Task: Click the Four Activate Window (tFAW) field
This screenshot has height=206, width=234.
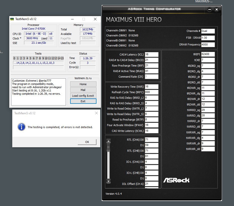Action: (x=152, y=125)
